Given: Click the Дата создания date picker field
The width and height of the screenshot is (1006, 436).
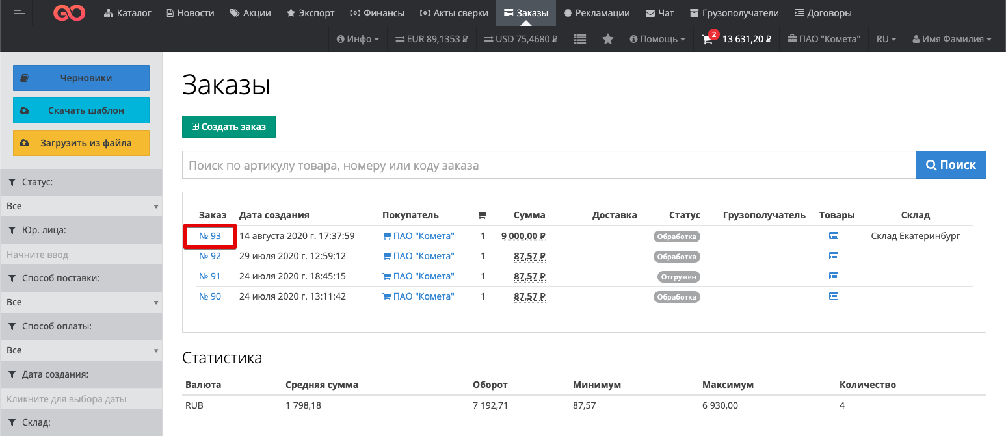Looking at the screenshot, I should coord(81,399).
